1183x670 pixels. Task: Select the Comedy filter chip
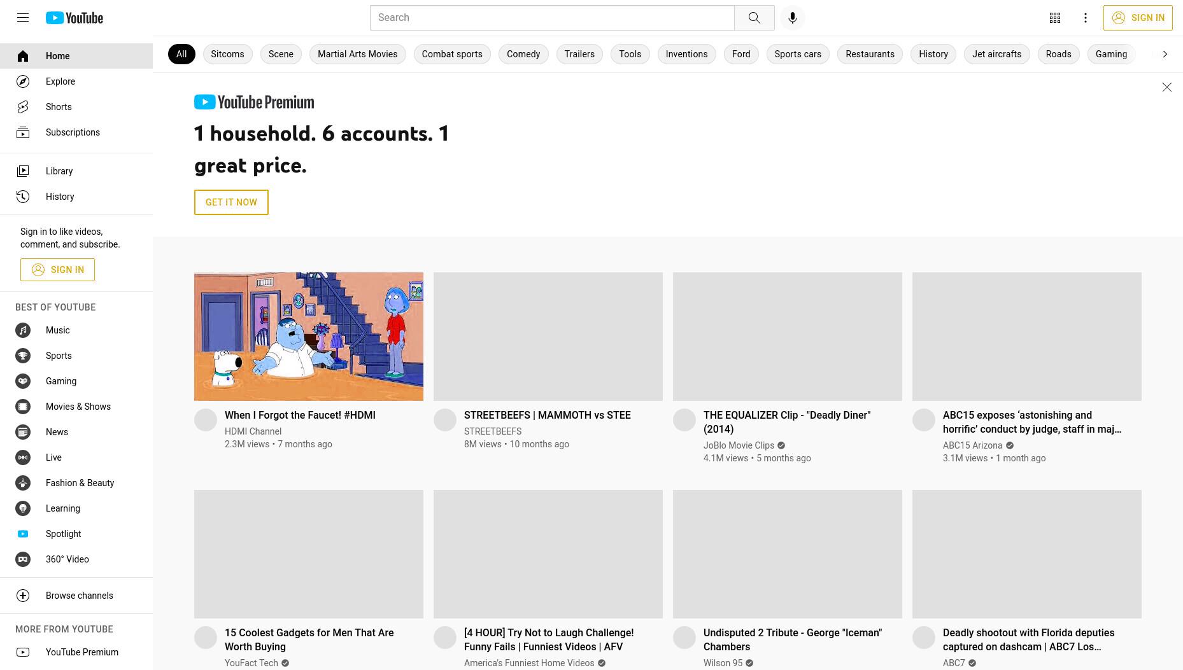coord(523,54)
